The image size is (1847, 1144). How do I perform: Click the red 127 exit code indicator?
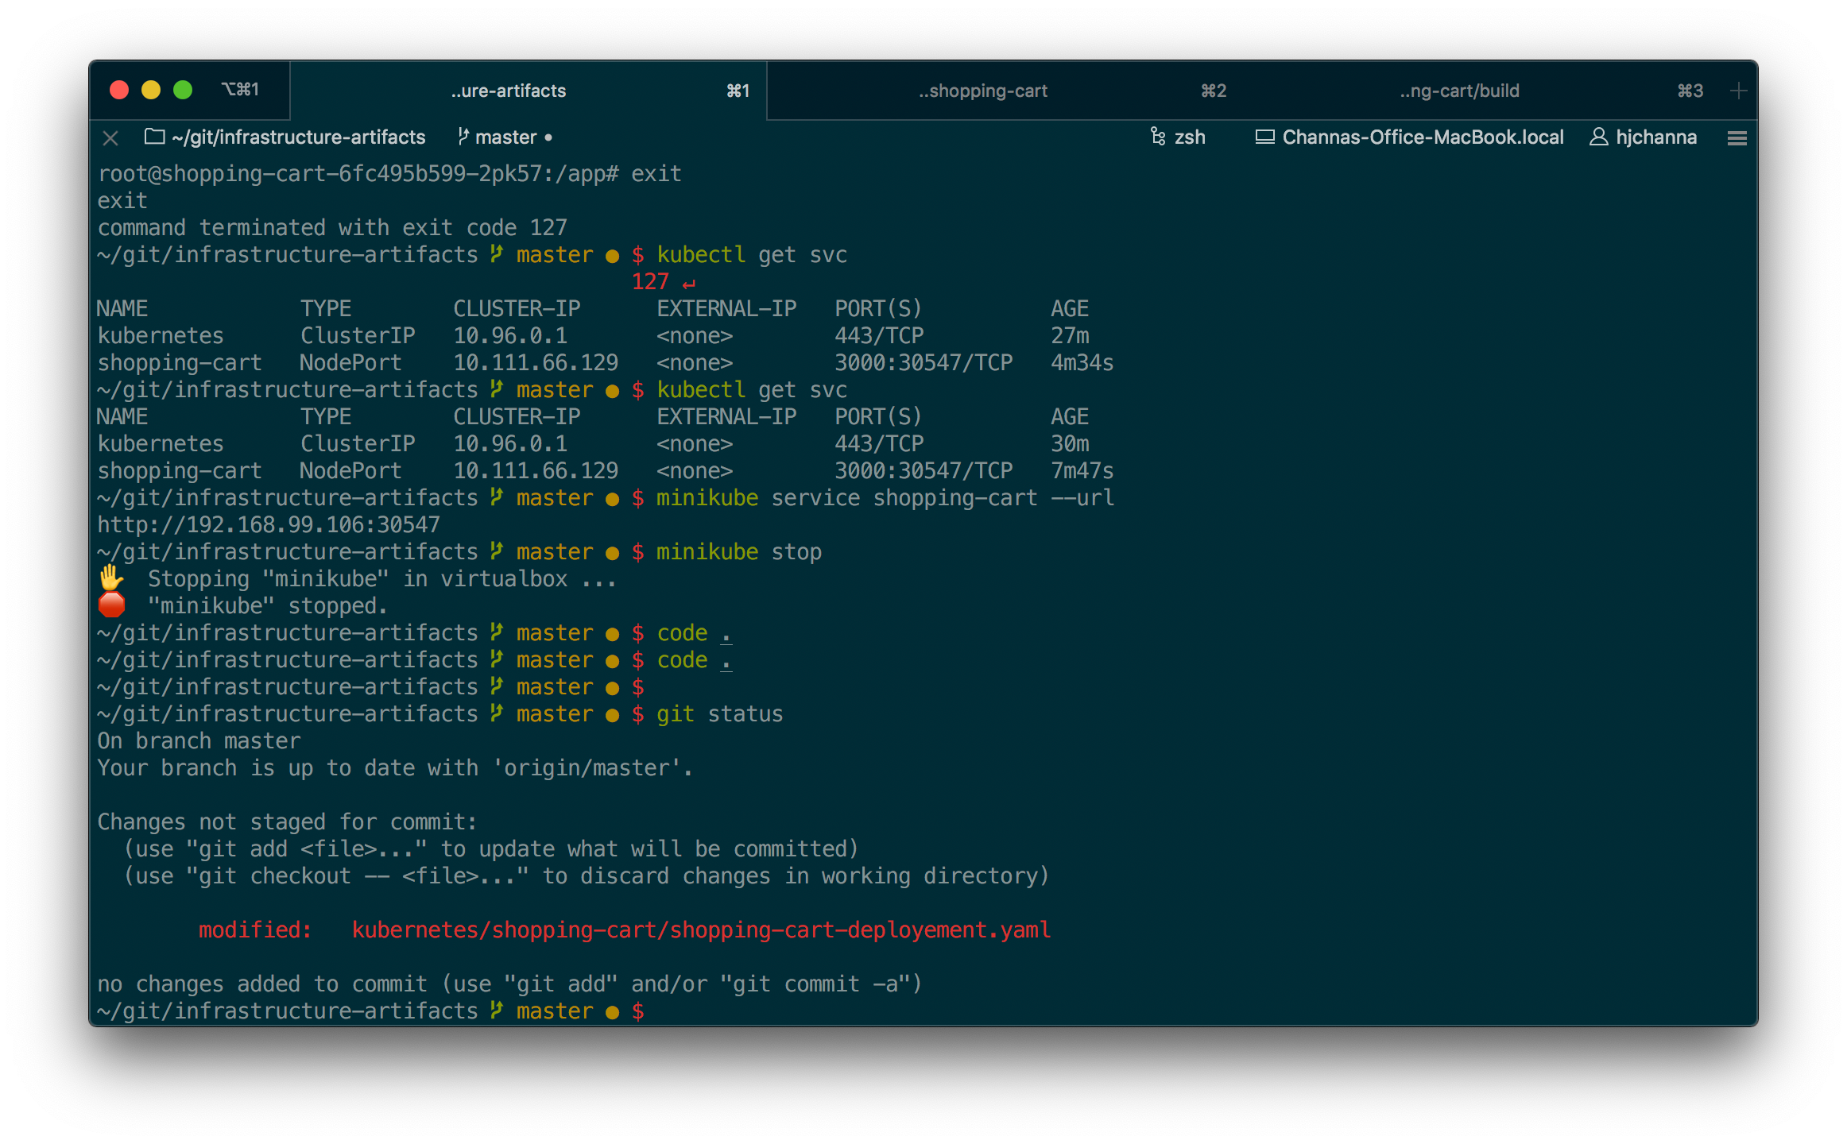[650, 282]
